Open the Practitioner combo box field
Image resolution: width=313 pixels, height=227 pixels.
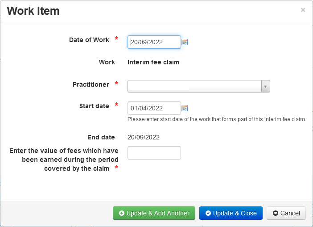(198, 86)
